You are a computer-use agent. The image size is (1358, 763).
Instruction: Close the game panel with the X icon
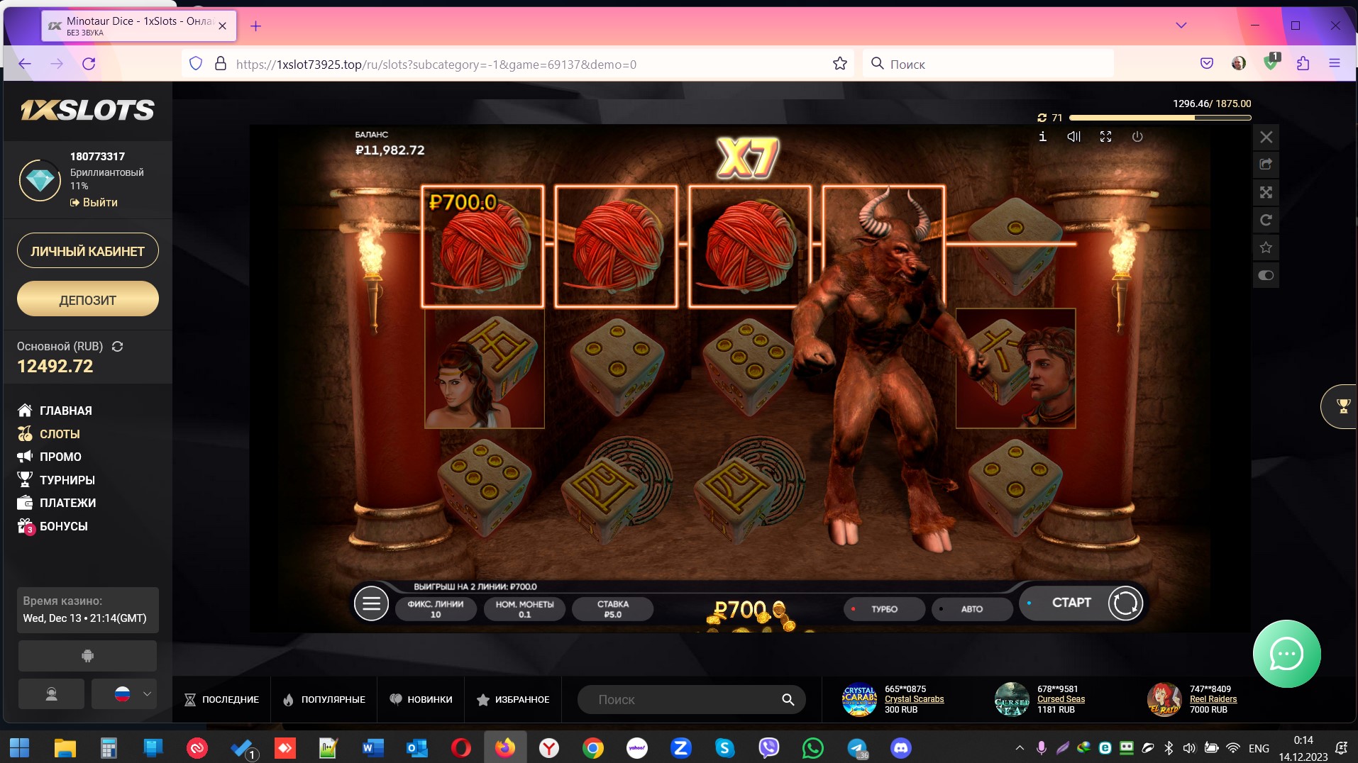[1266, 137]
